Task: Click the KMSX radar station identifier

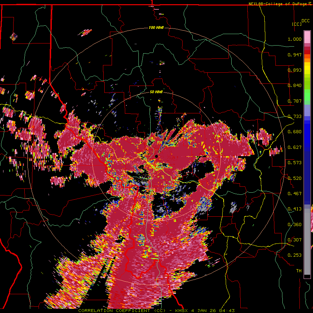Action: 182,311
